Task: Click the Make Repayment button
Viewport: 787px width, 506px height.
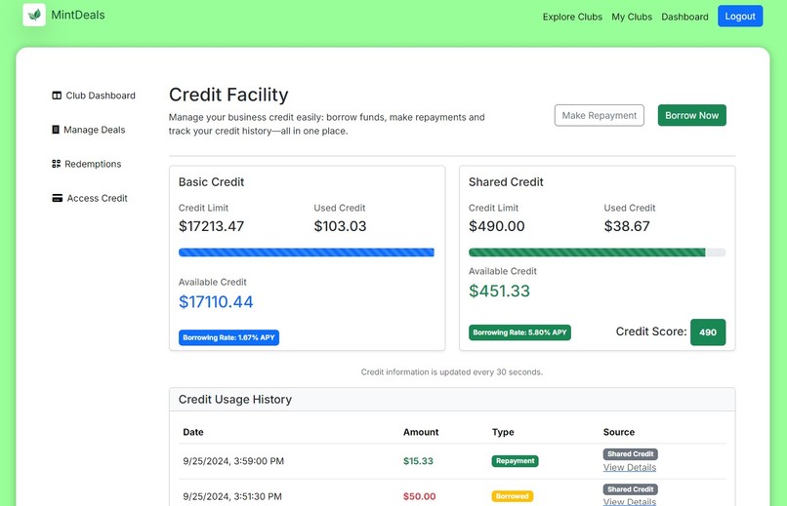Action: coord(599,115)
